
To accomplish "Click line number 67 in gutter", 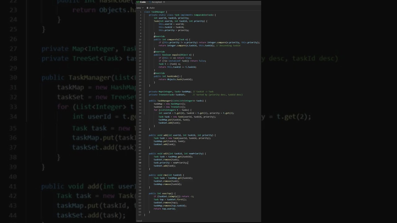I will (140, 215).
